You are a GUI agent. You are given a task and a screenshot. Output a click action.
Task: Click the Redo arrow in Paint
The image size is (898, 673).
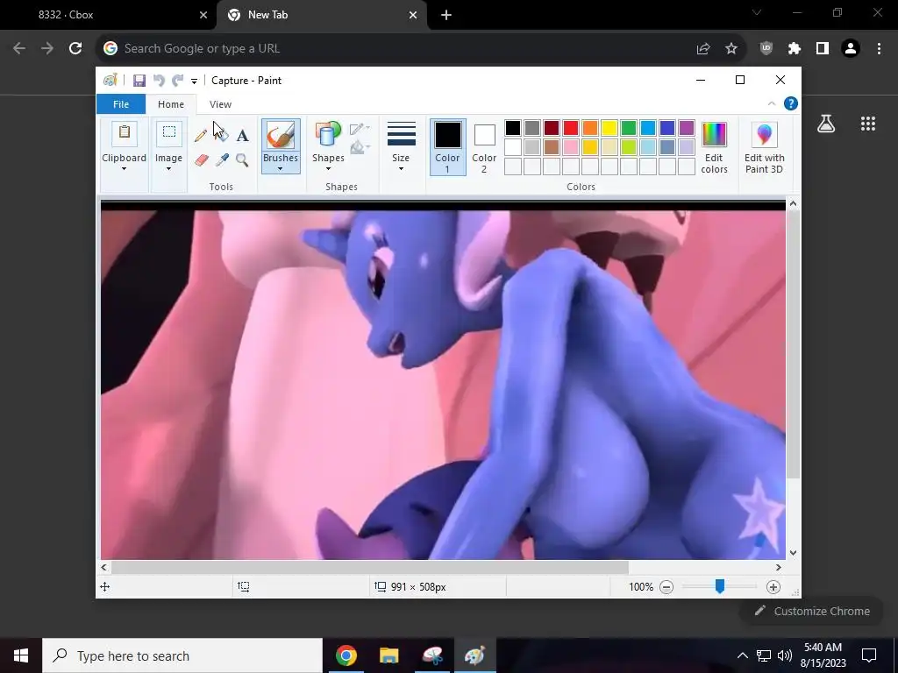178,81
